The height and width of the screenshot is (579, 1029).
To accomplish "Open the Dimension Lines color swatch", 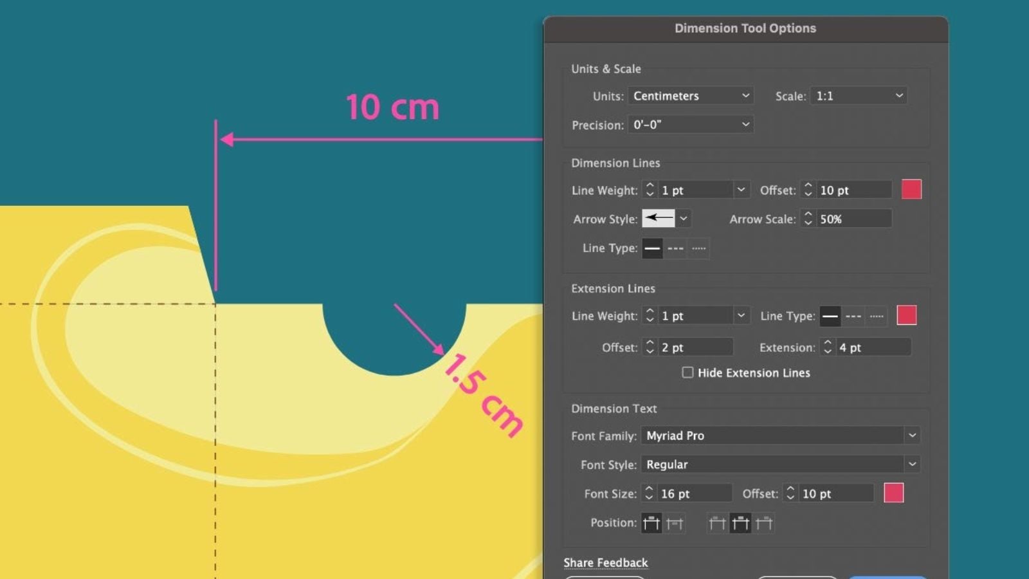I will 911,190.
